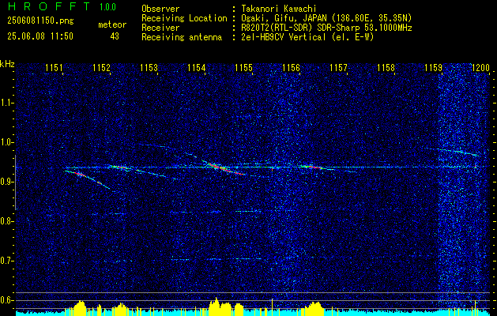
Task: Click the 1.1 kHz axis label
Action: tap(6, 103)
